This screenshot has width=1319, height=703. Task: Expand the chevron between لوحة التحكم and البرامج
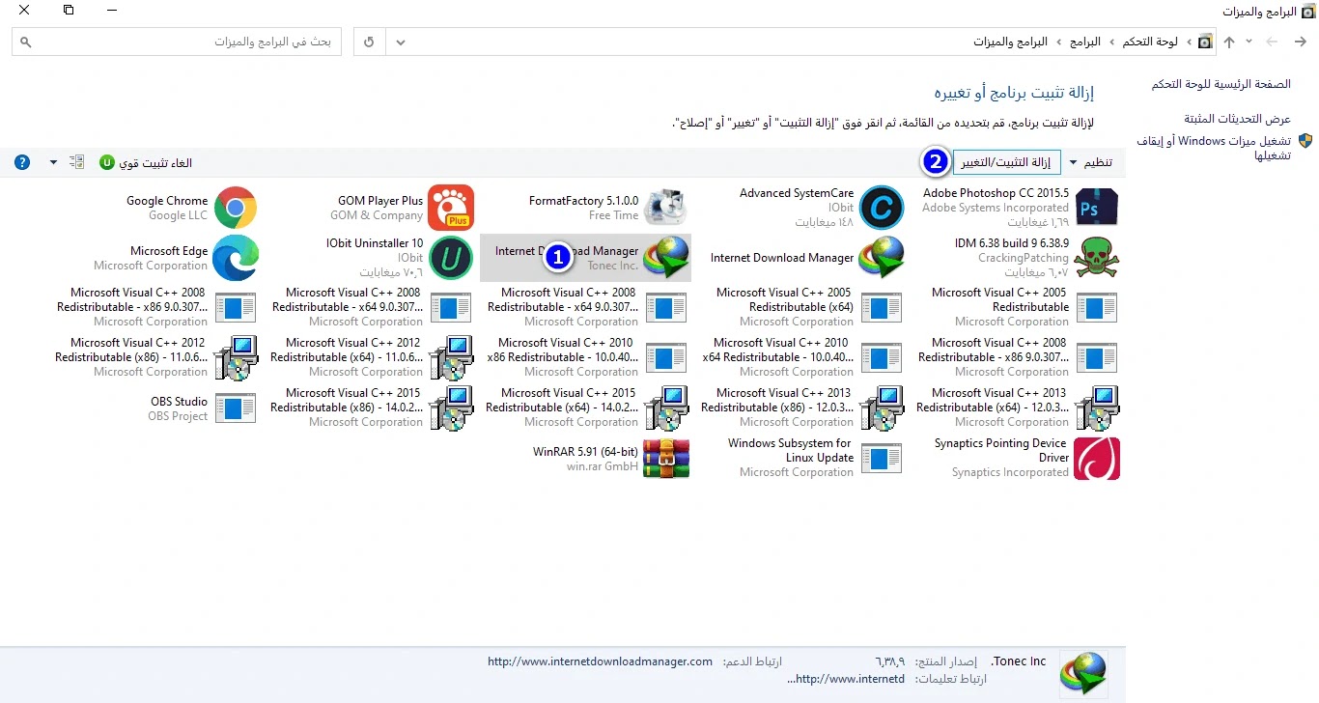tap(1111, 42)
